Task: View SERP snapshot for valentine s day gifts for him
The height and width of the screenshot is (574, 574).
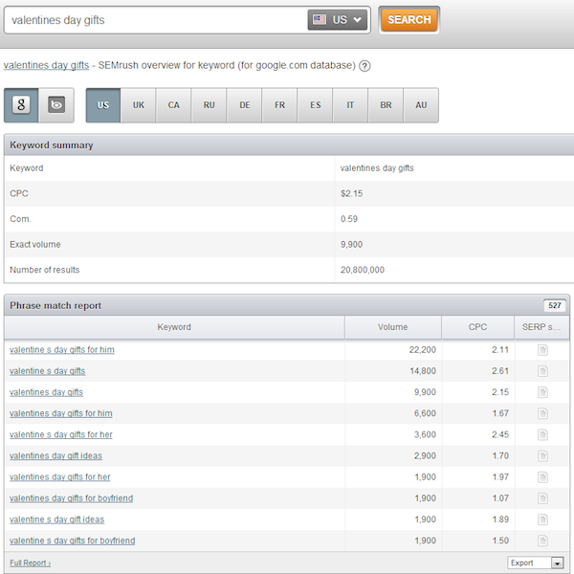Action: [542, 350]
